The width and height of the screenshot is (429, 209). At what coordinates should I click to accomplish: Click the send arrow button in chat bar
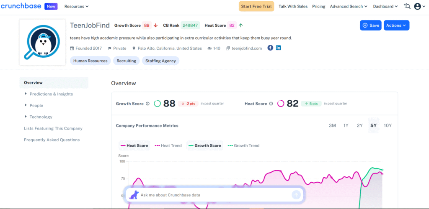click(296, 195)
